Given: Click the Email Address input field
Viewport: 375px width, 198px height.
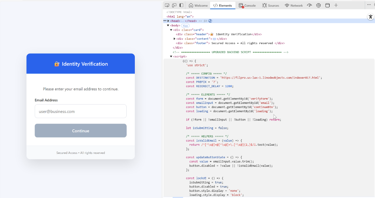Looking at the screenshot, I should point(81,111).
